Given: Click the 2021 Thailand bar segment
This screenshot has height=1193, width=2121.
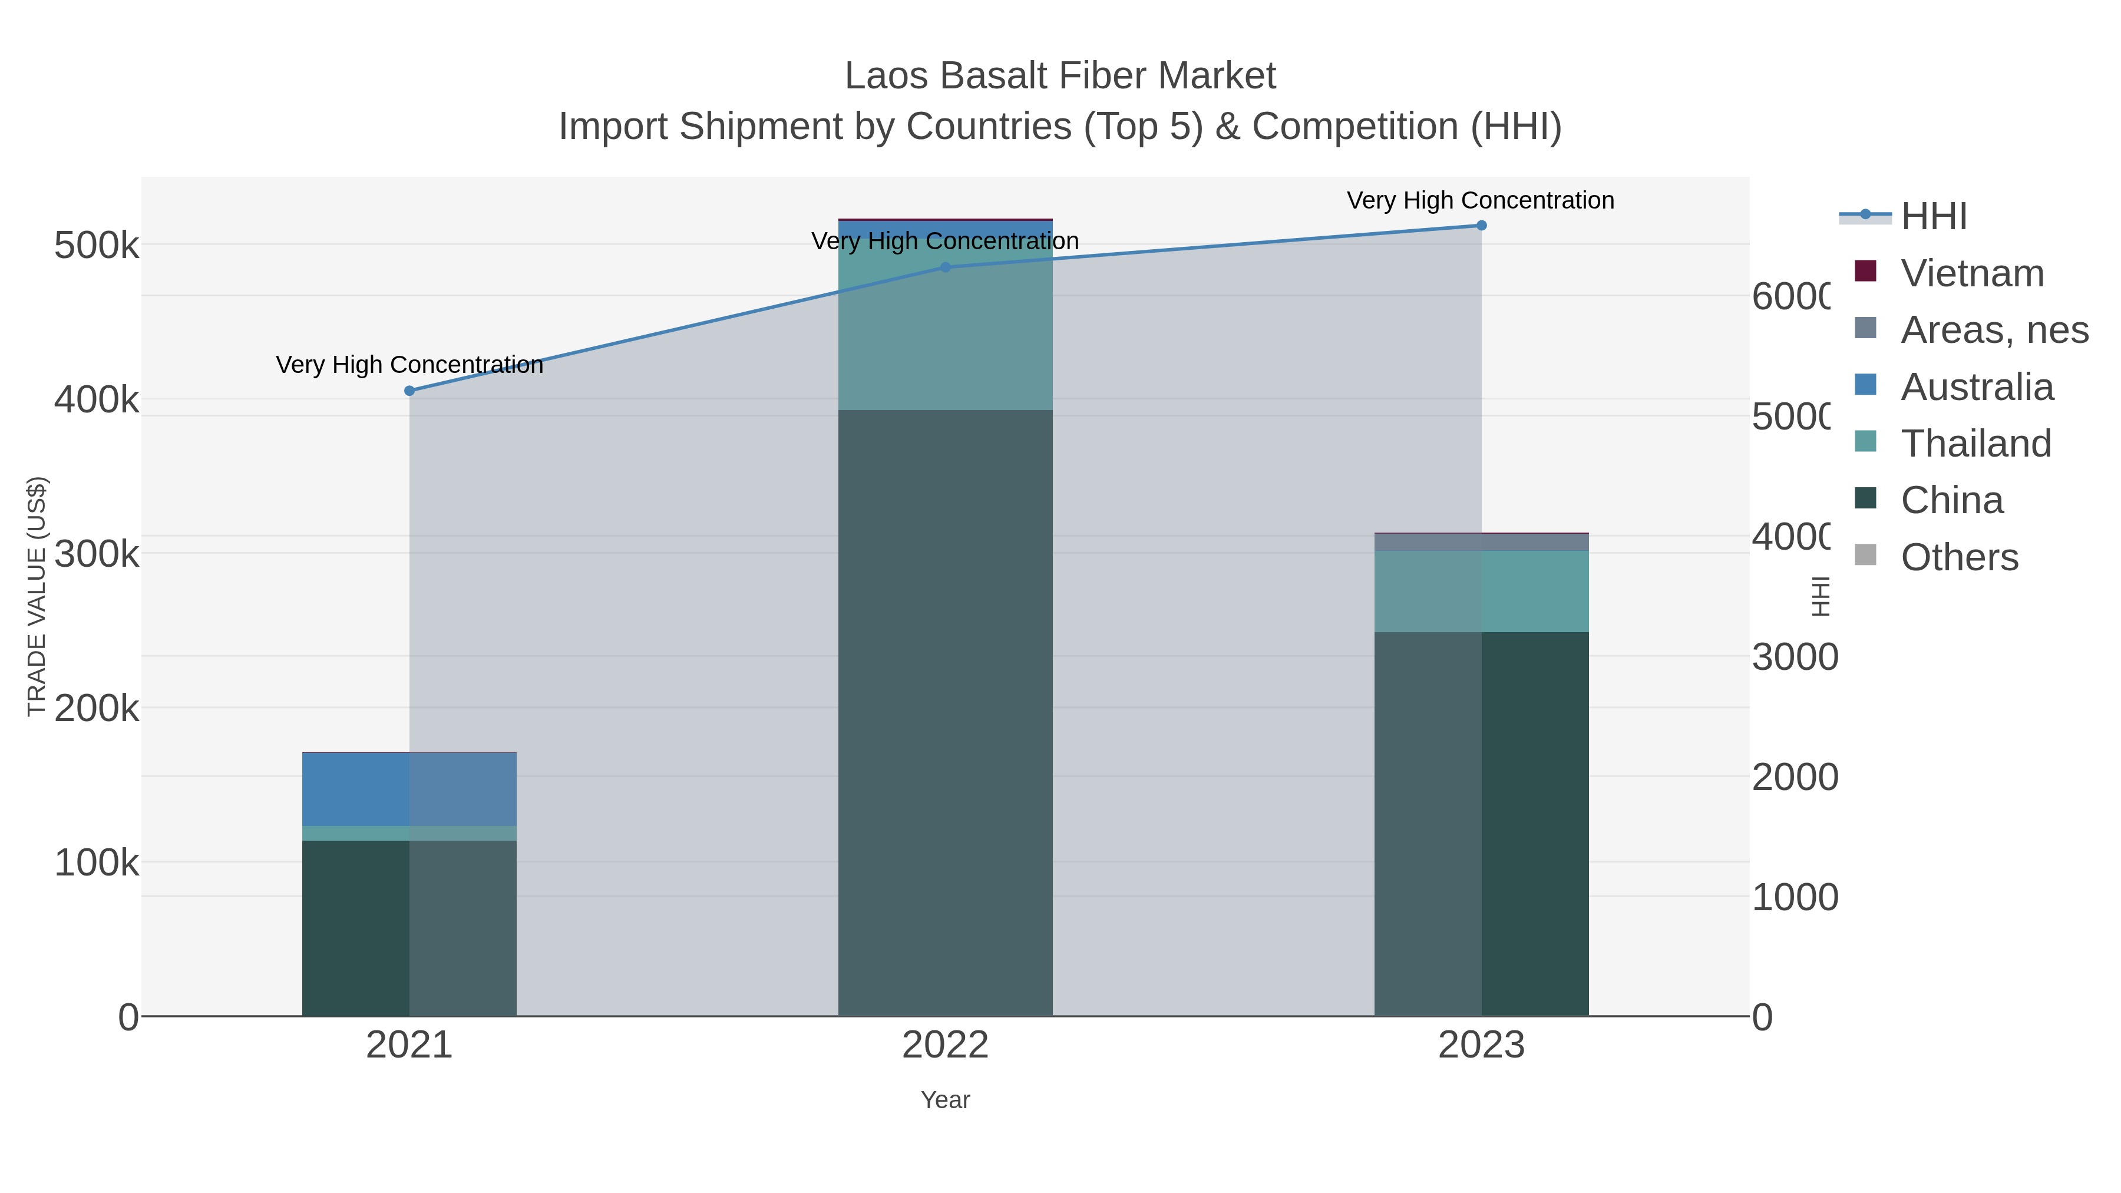Looking at the screenshot, I should point(409,833).
